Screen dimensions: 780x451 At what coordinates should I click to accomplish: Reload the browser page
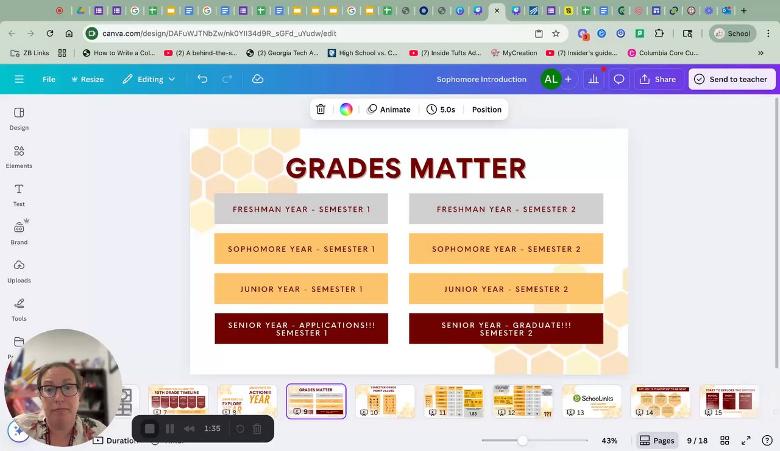point(50,33)
